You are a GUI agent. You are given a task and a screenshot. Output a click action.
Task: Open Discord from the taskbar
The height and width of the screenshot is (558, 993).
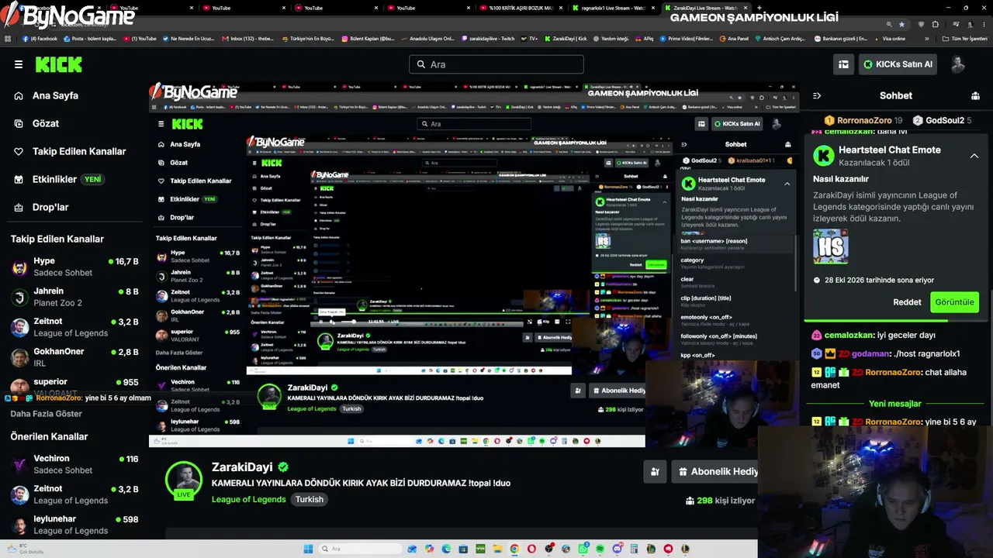617,549
